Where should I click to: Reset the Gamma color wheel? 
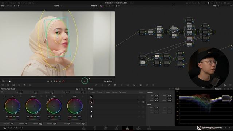41,96
